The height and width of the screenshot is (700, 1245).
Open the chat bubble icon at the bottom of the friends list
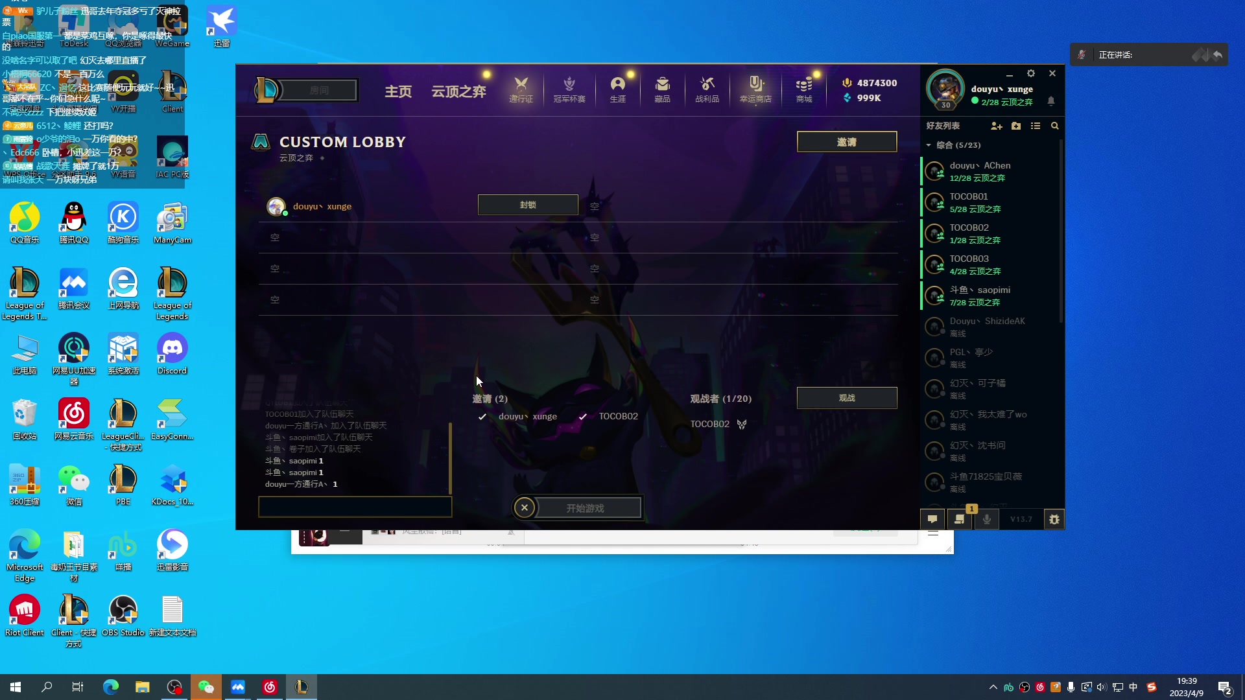pos(932,519)
